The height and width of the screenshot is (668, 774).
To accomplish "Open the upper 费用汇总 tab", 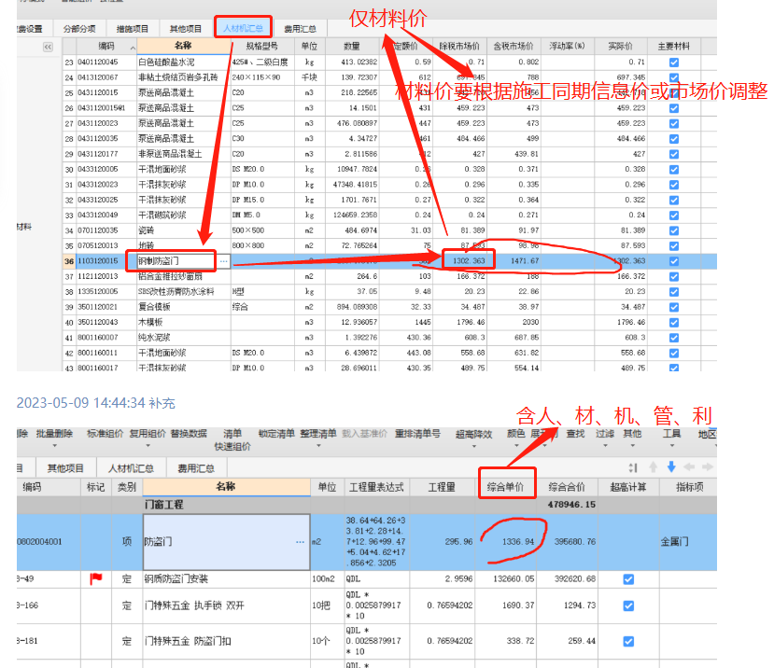I will point(300,29).
